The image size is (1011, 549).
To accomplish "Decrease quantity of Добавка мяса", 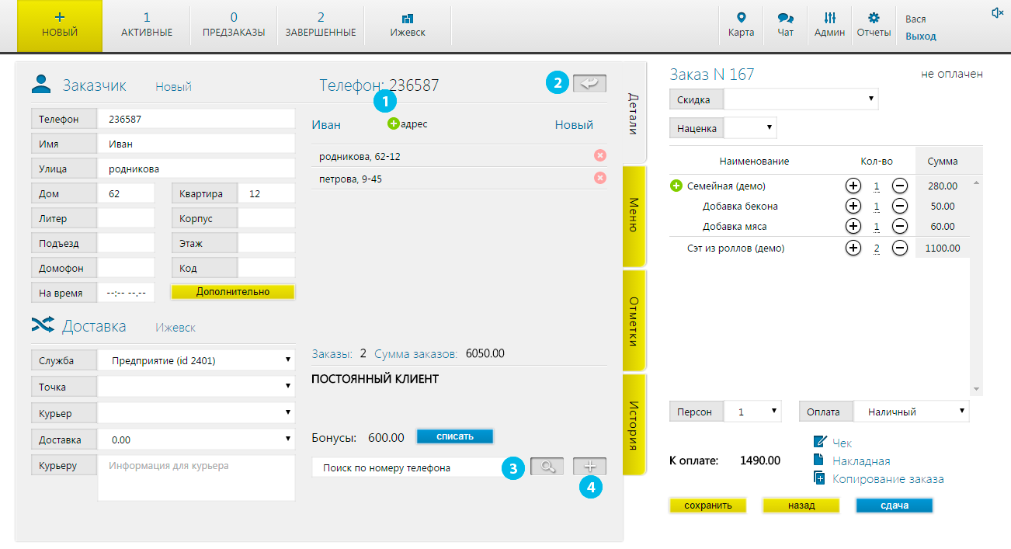I will click(x=899, y=227).
